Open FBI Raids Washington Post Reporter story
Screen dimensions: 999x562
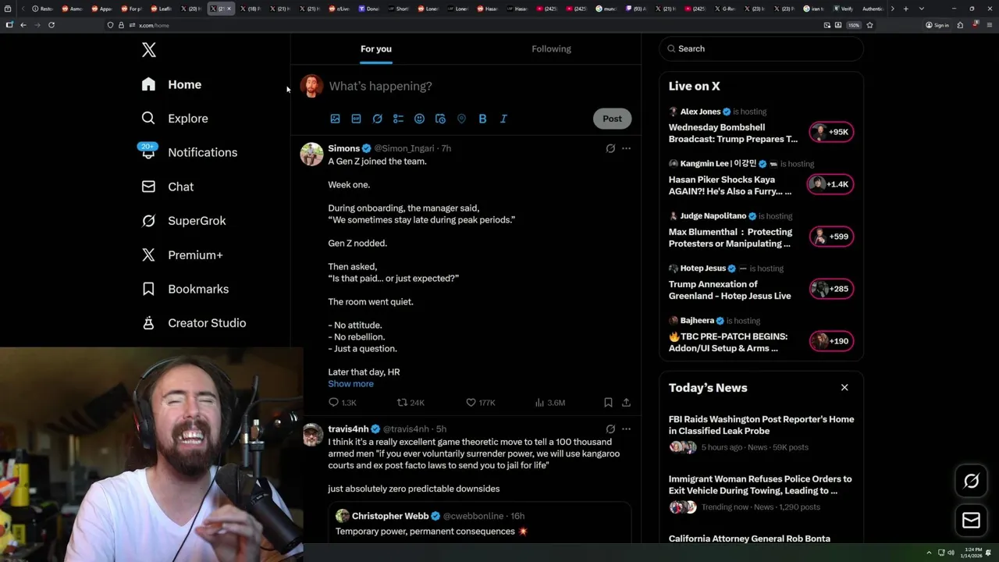tap(761, 432)
